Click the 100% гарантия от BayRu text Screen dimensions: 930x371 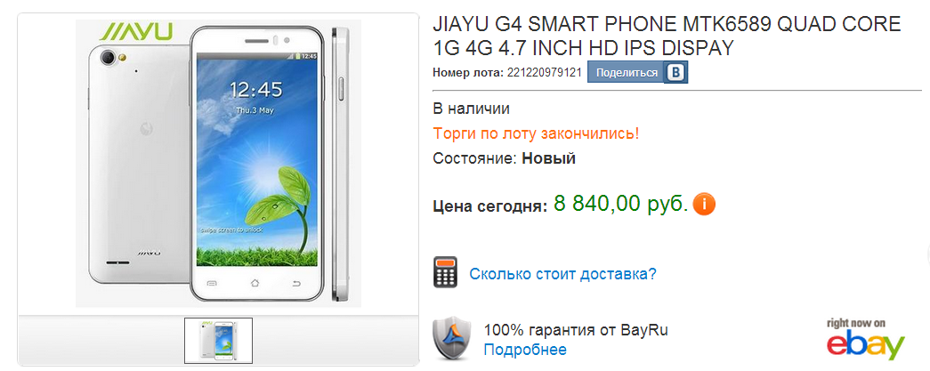pyautogui.click(x=576, y=330)
